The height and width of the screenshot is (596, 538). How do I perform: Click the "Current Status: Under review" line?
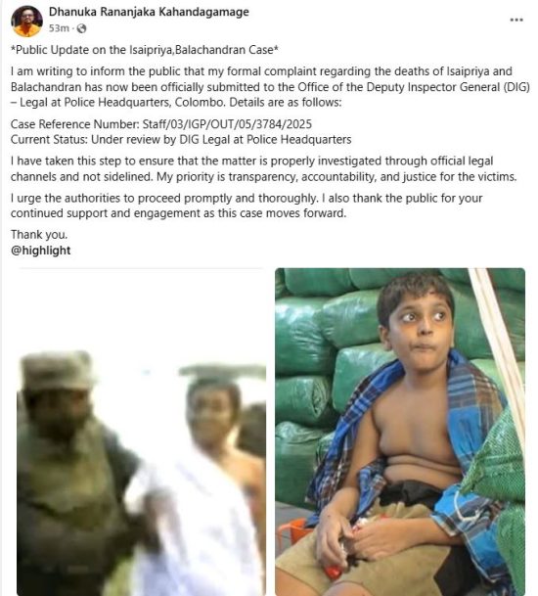[x=181, y=140]
